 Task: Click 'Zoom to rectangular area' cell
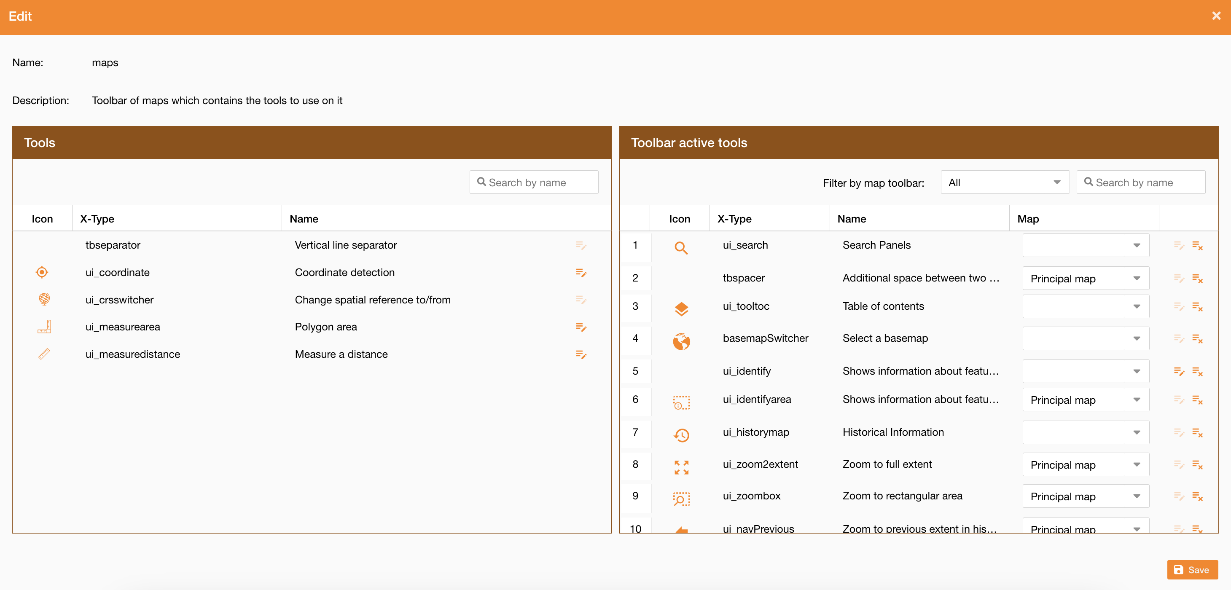pyautogui.click(x=902, y=496)
